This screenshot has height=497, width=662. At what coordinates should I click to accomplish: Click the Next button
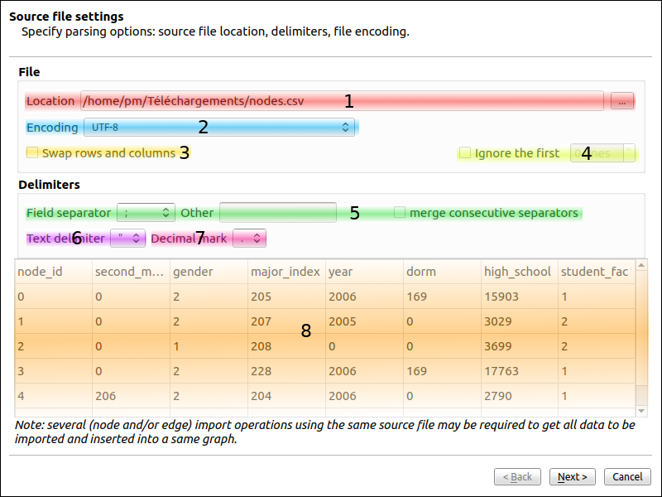pos(573,476)
